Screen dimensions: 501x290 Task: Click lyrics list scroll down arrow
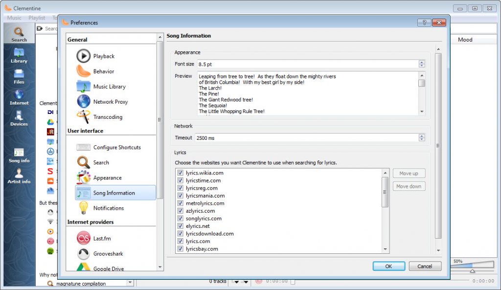[386, 249]
